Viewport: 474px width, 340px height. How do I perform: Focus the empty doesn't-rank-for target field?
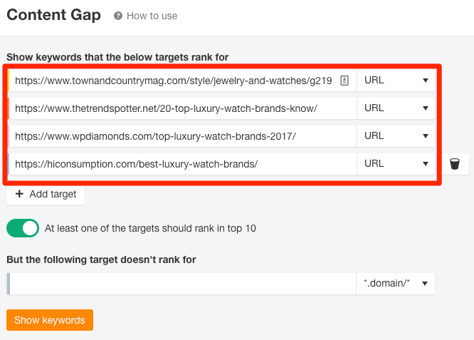point(181,284)
